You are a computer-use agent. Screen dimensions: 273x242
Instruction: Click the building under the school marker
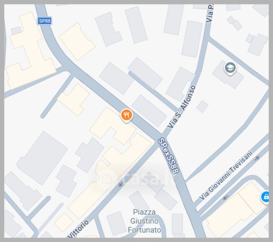[228, 75]
